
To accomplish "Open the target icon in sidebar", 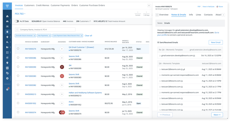I will point(7,58).
